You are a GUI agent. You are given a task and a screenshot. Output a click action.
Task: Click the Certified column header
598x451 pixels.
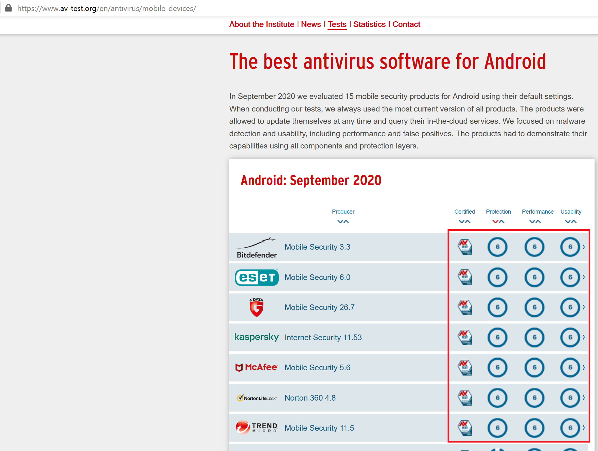pos(464,212)
